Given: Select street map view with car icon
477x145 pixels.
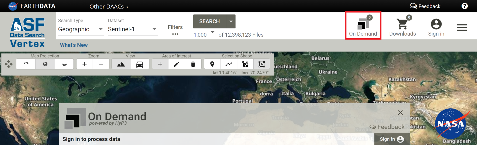Looking at the screenshot, I should [x=140, y=64].
